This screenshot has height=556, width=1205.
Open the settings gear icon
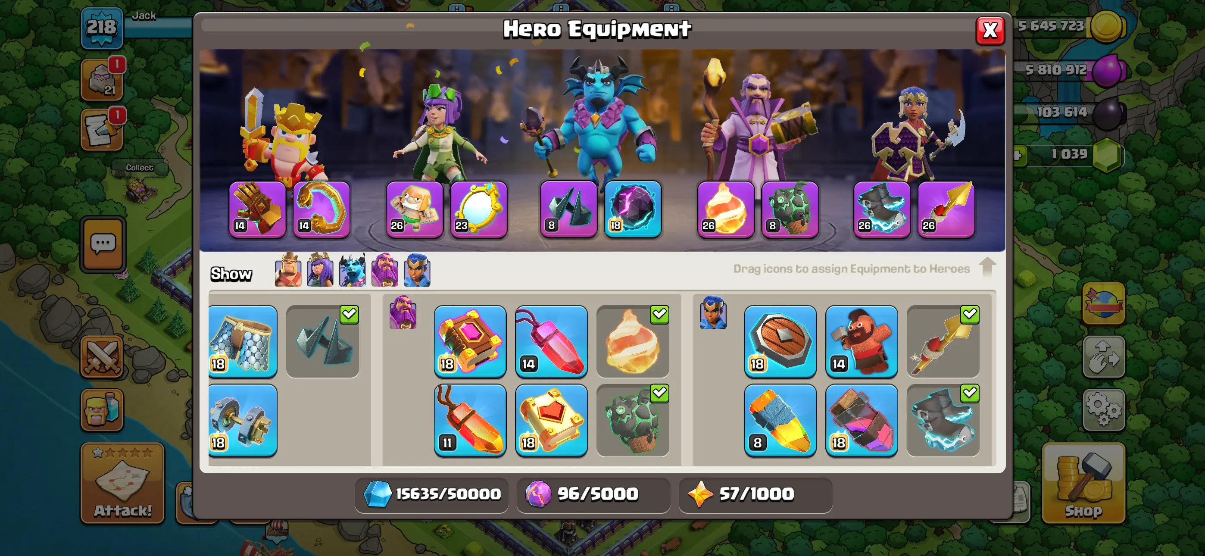tap(1103, 409)
